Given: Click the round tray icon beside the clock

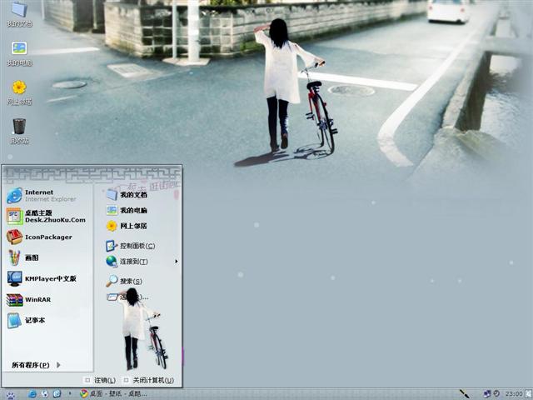Looking at the screenshot, I should 496,393.
